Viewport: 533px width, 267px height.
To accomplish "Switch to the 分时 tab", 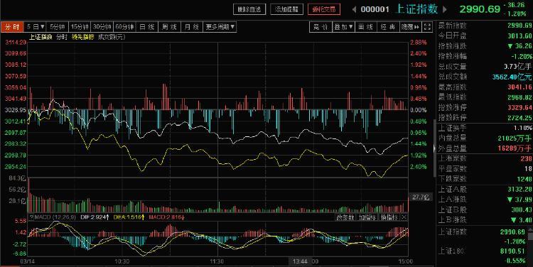I will (x=12, y=27).
